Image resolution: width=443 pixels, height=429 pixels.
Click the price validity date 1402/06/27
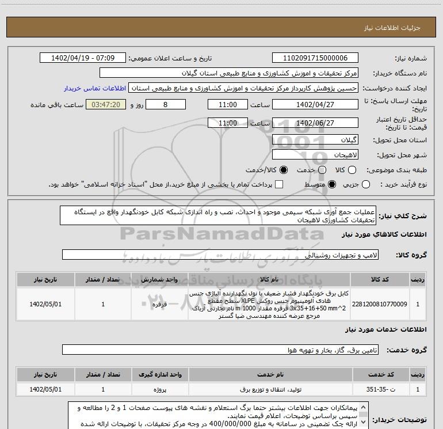315,123
